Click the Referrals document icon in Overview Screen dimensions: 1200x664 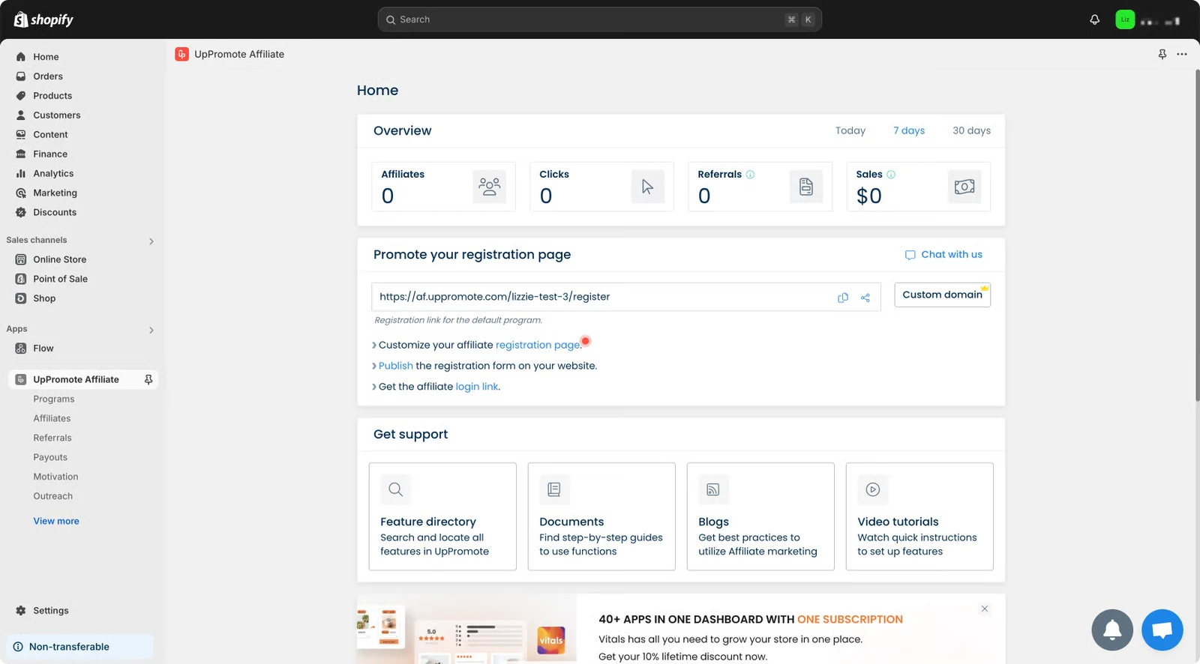pos(805,187)
